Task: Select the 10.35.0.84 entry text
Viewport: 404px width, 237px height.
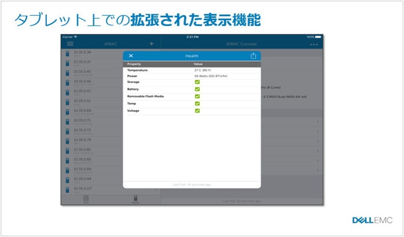Action: point(82,169)
